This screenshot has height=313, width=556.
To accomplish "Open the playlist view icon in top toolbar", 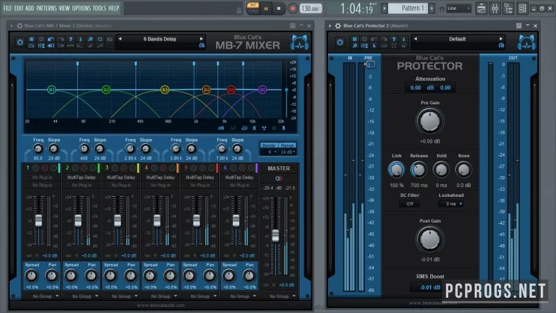I will point(481,8).
